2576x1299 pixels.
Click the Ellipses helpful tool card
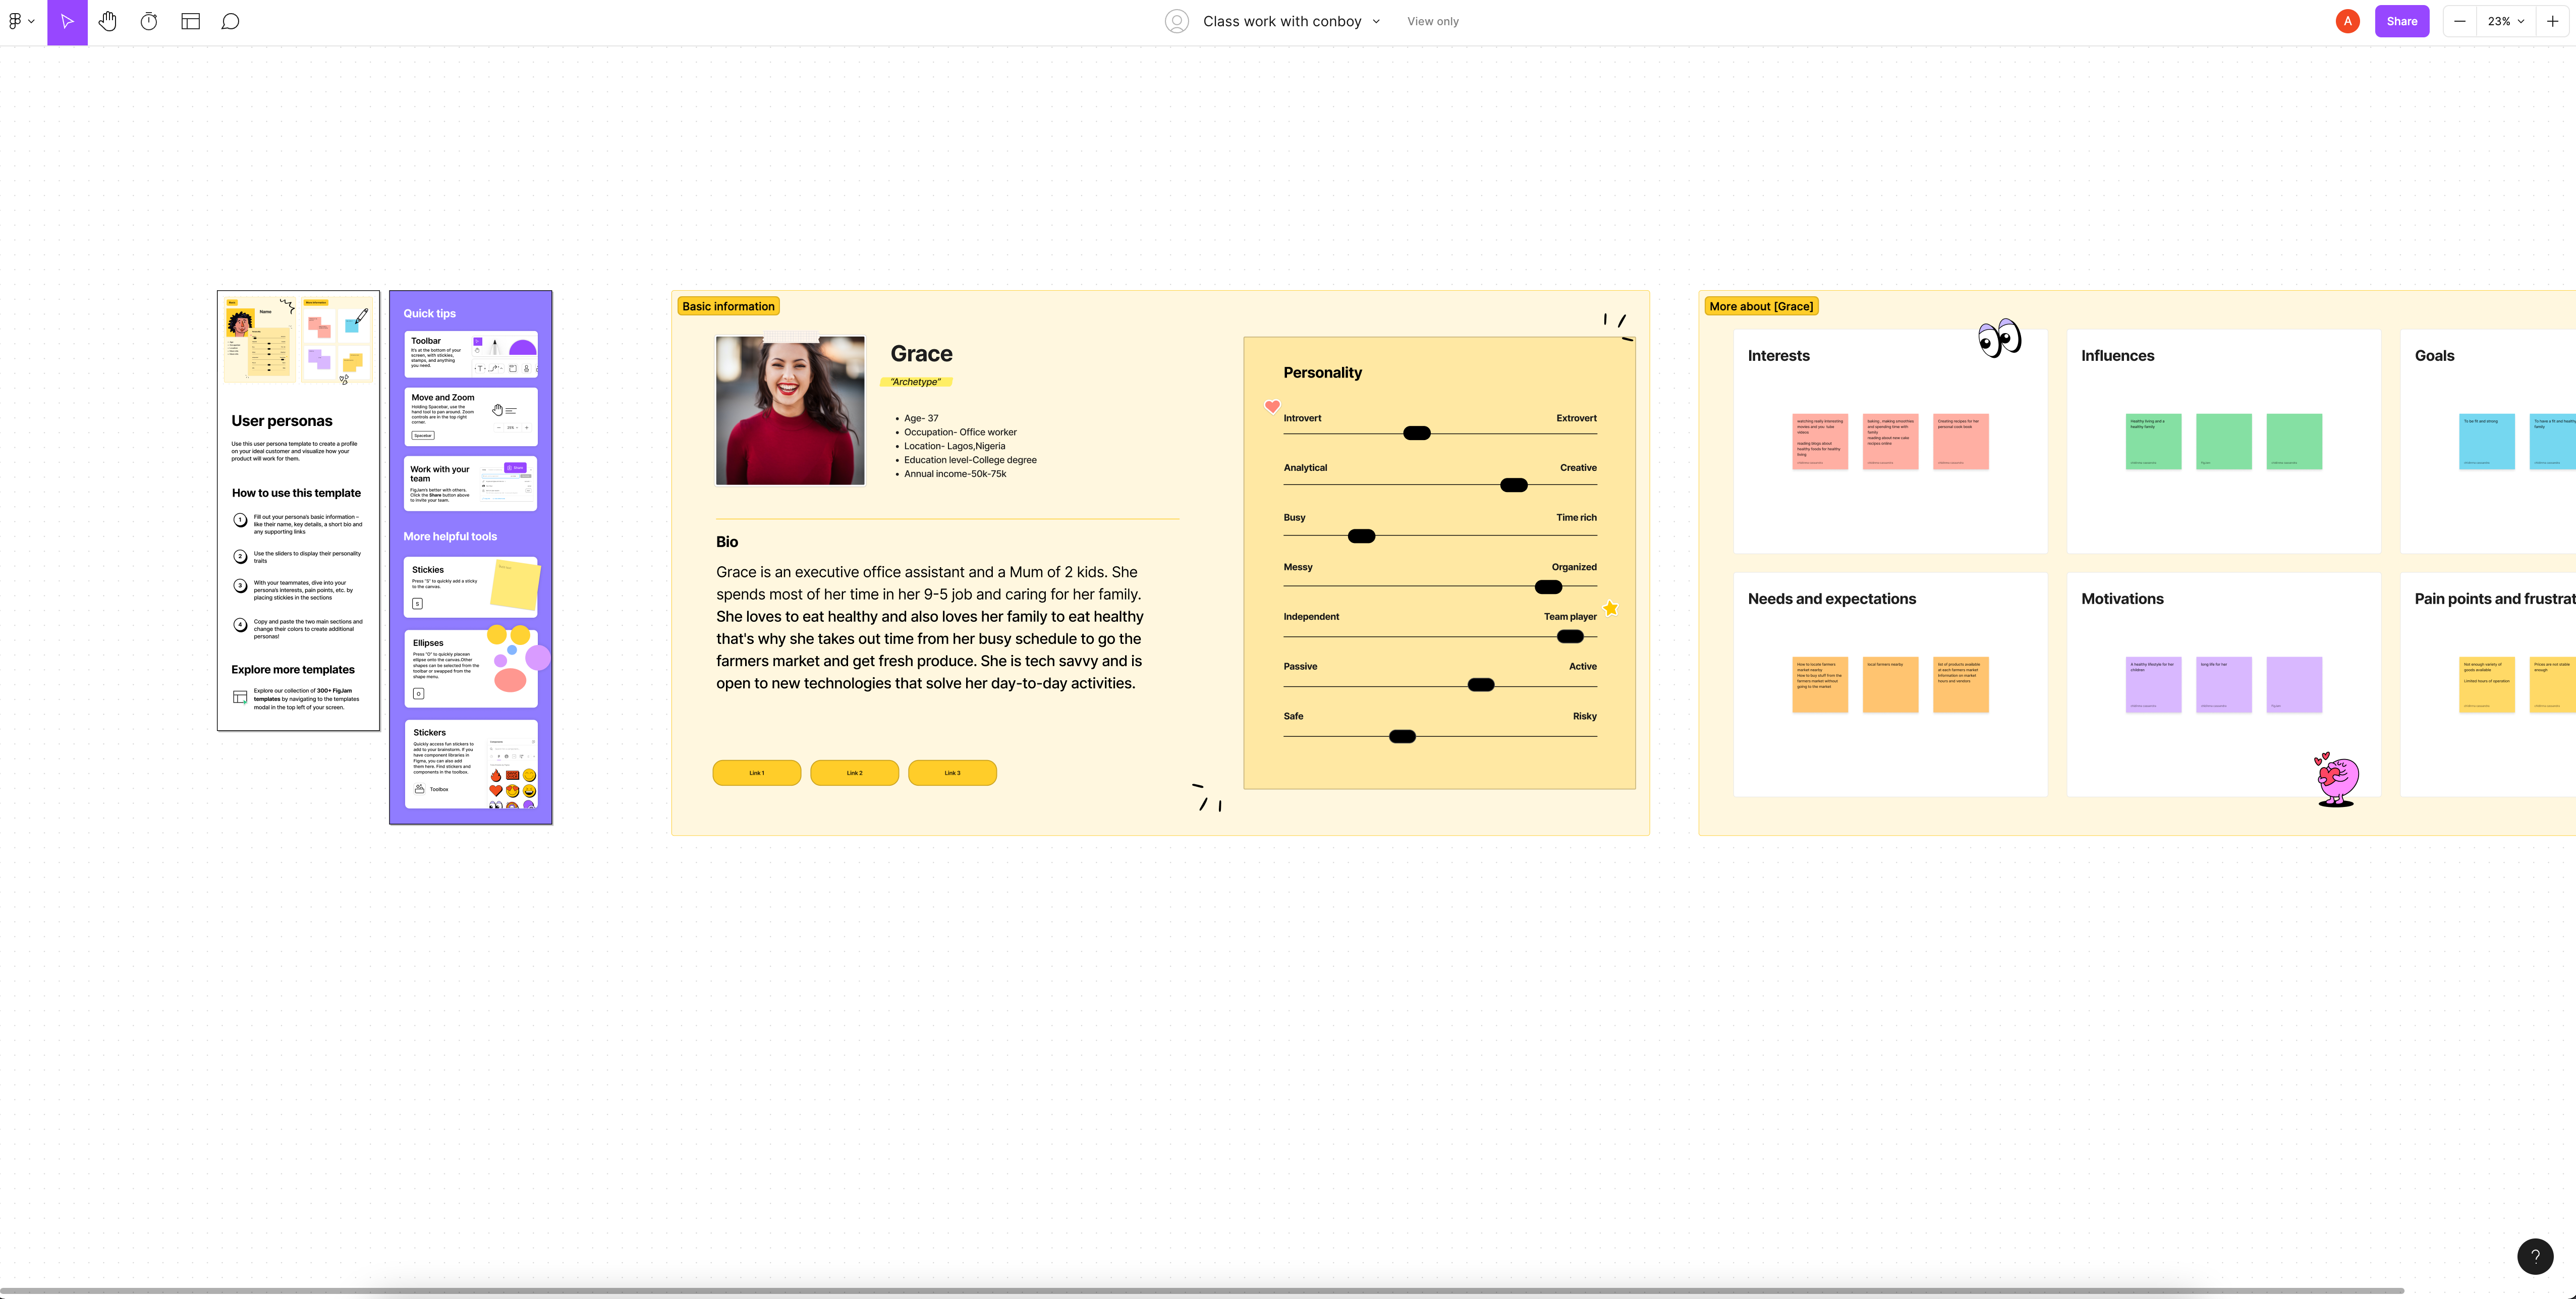tap(470, 668)
